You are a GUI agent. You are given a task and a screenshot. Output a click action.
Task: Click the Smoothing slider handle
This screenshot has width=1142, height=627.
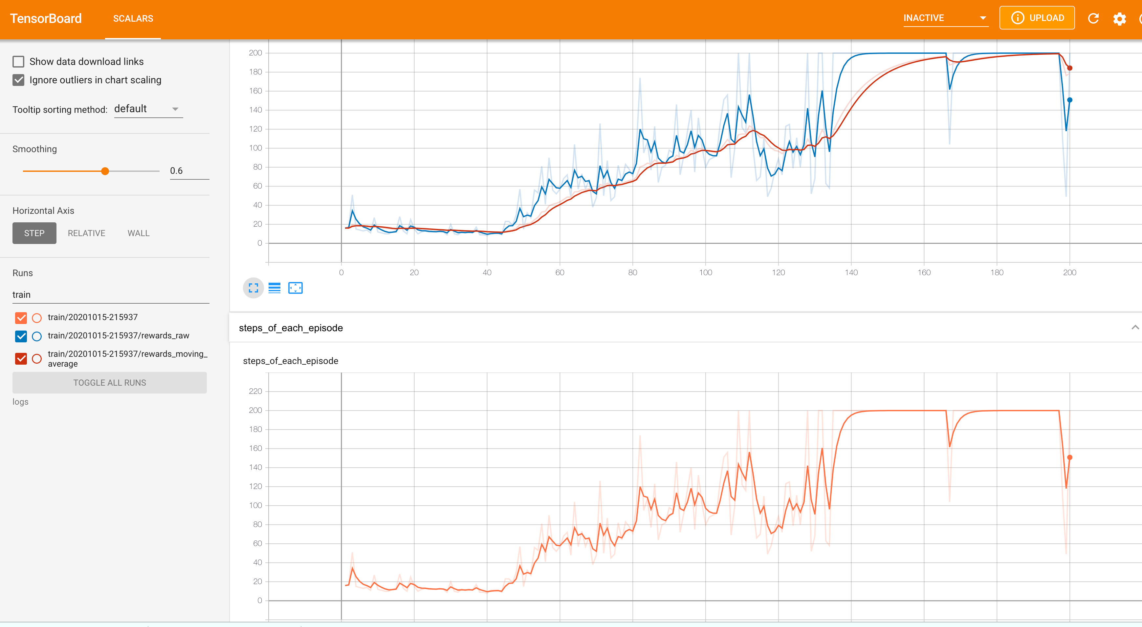tap(105, 172)
